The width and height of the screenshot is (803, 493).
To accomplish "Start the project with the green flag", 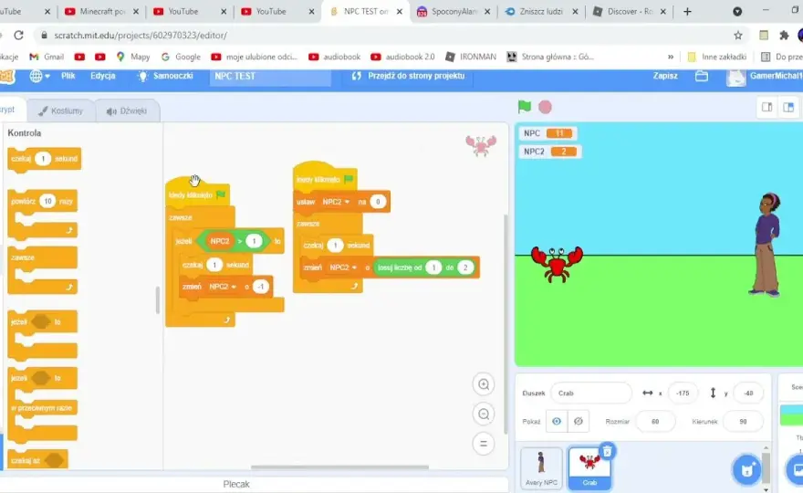I will click(525, 107).
